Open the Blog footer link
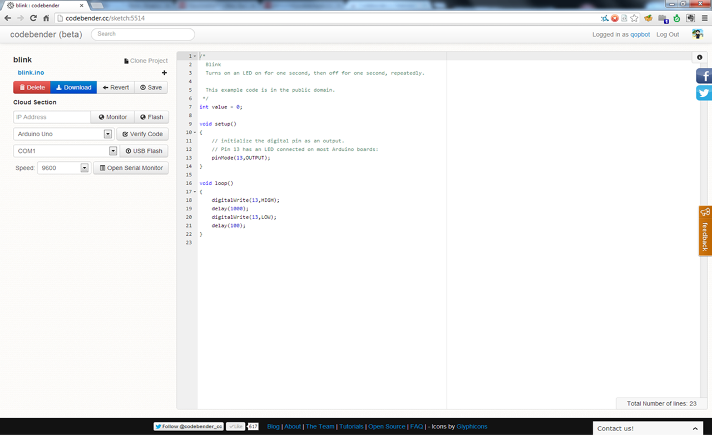 pos(273,427)
